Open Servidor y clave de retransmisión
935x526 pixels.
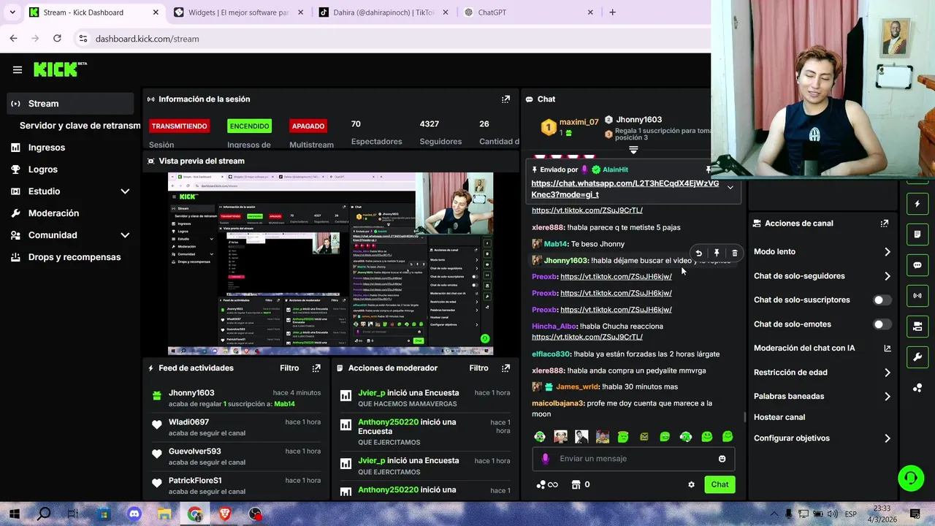(x=79, y=126)
